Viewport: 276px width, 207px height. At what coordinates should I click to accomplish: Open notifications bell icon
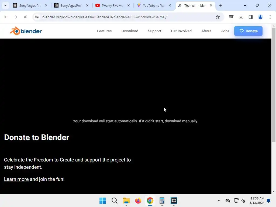tap(269, 201)
